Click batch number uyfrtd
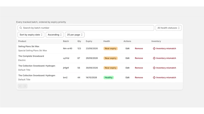Screen dimensions: 204x114 [x=66, y=58]
